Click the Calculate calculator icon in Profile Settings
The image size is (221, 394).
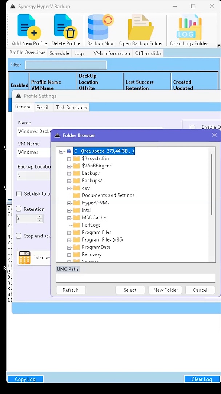24,258
